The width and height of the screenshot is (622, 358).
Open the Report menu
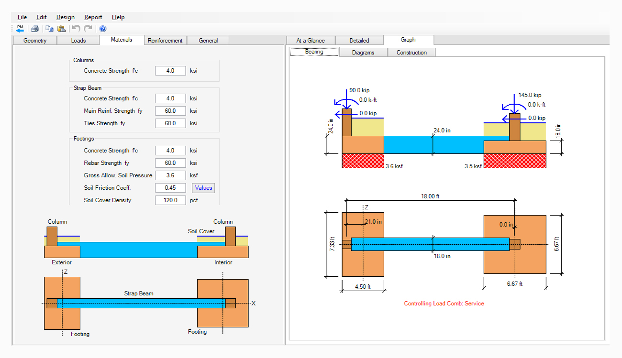93,17
